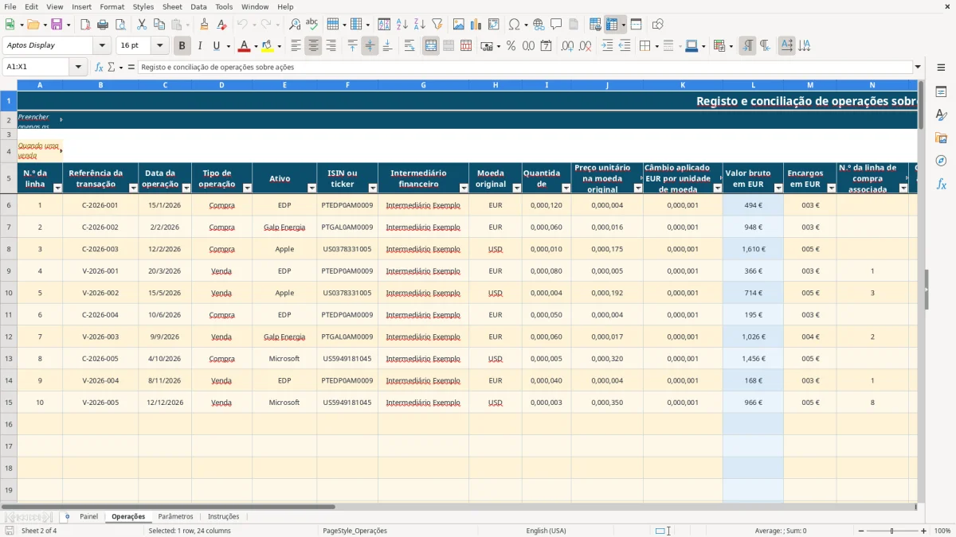The height and width of the screenshot is (537, 956).
Task: Add a decimal place
Action: [567, 46]
